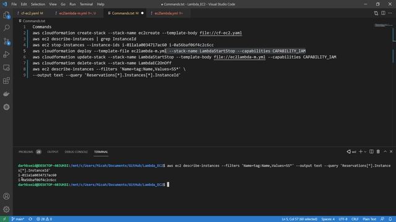Image resolution: width=396 pixels, height=222 pixels.
Task: Synchronize changes icon in status bar
Action: tap(30, 219)
